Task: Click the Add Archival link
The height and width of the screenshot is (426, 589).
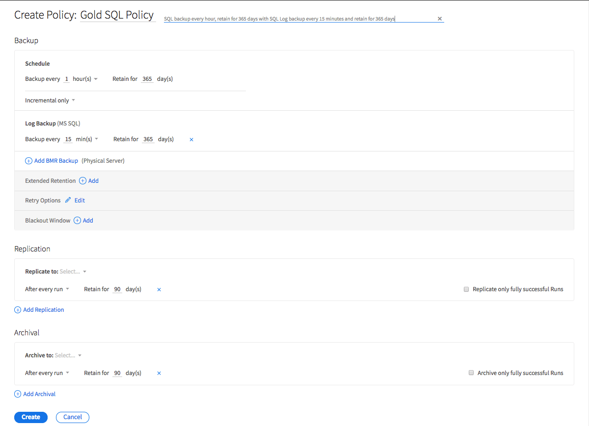Action: click(x=39, y=394)
